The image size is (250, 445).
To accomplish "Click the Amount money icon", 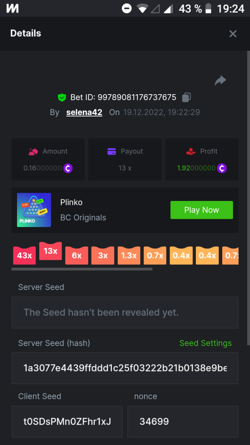I will 33,151.
